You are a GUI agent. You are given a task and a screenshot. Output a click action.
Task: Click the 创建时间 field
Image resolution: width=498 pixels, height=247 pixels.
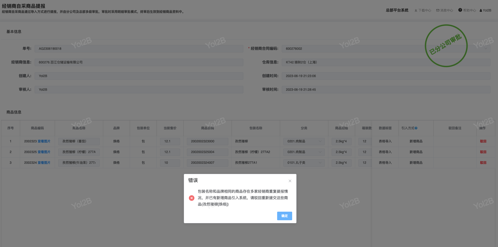386,76
